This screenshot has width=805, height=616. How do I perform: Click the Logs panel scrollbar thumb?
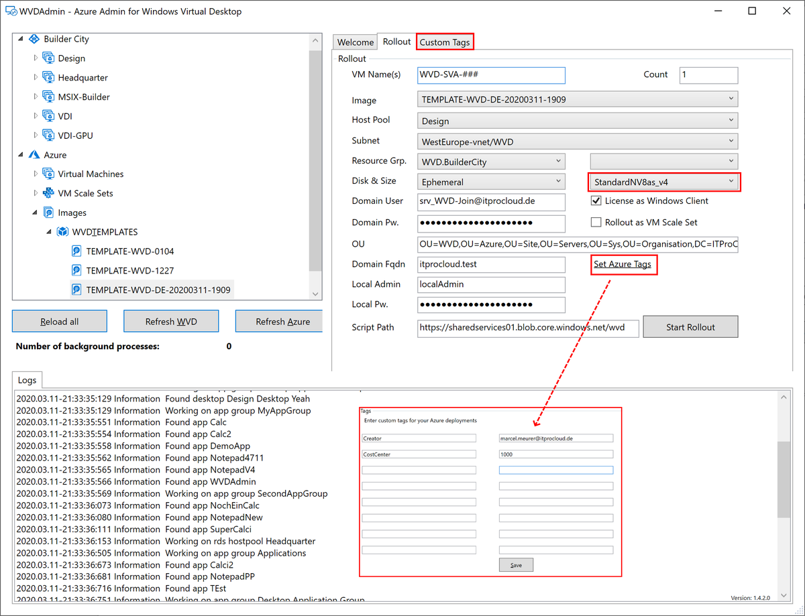tap(784, 479)
